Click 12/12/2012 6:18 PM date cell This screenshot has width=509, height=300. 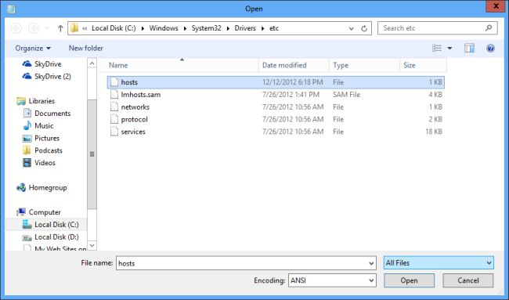[x=293, y=82]
